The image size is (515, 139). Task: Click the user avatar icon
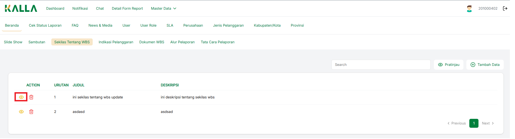[x=469, y=9]
